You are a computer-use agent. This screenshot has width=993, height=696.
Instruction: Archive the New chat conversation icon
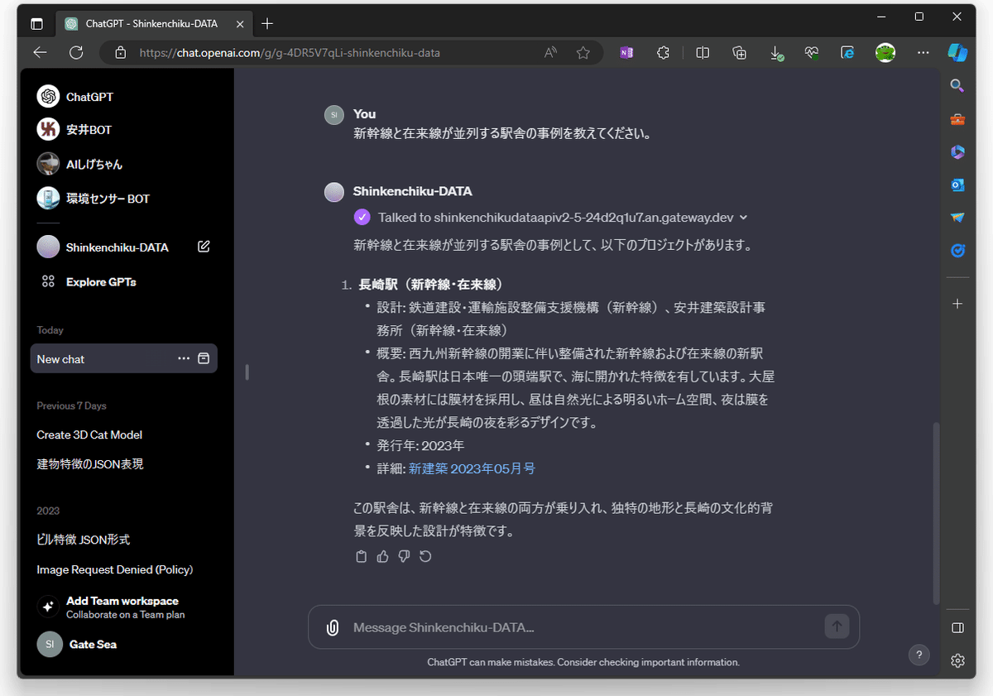(204, 358)
